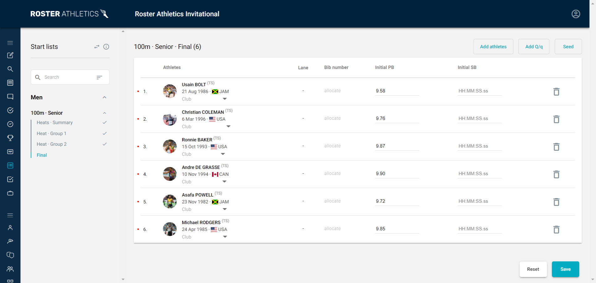Open the xyz scoring icon in sidebar
The height and width of the screenshot is (283, 596).
[10, 152]
